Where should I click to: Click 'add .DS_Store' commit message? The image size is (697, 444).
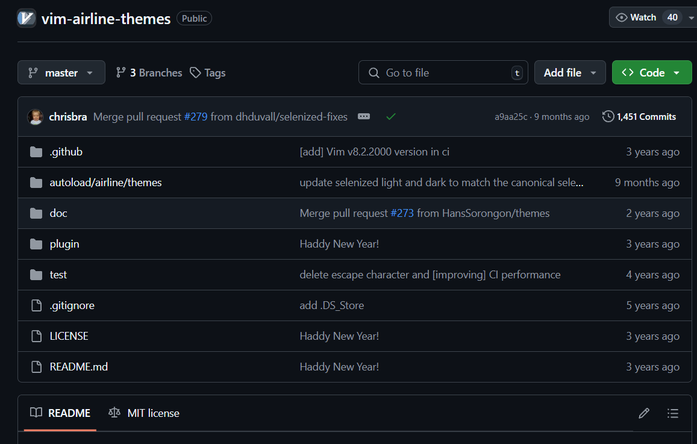(331, 305)
